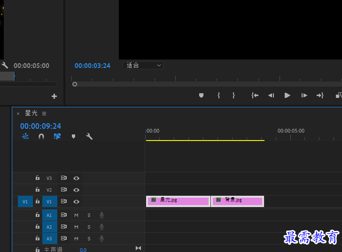Enable voice-over record on A2

[x=101, y=227]
